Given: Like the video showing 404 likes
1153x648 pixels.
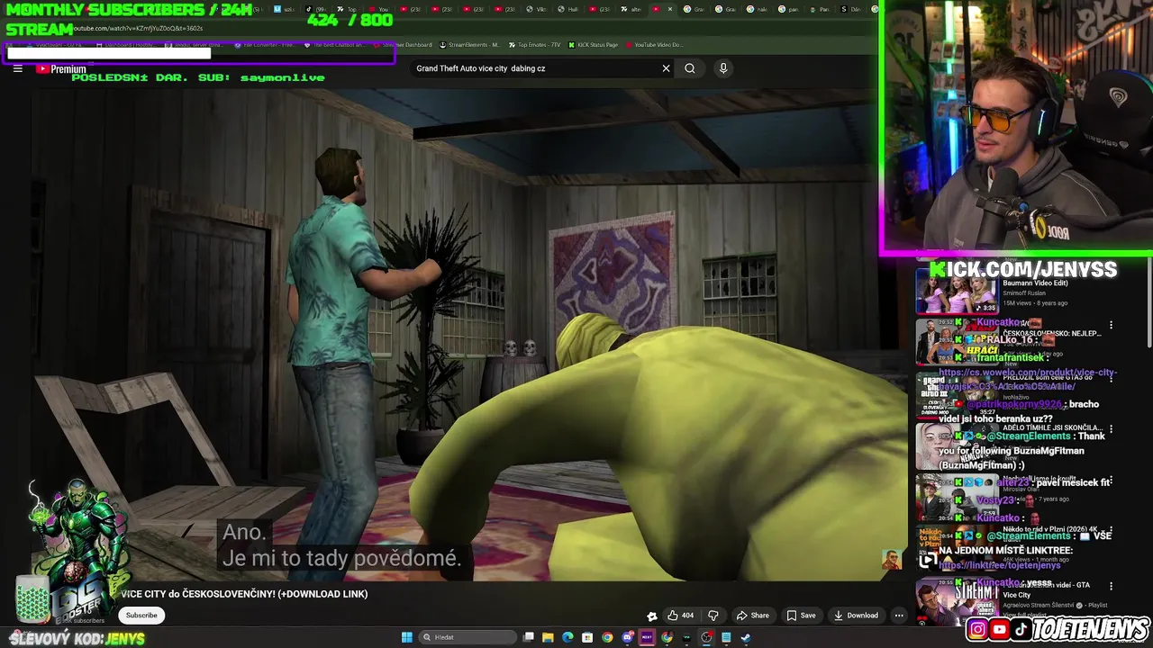Looking at the screenshot, I should pos(680,616).
